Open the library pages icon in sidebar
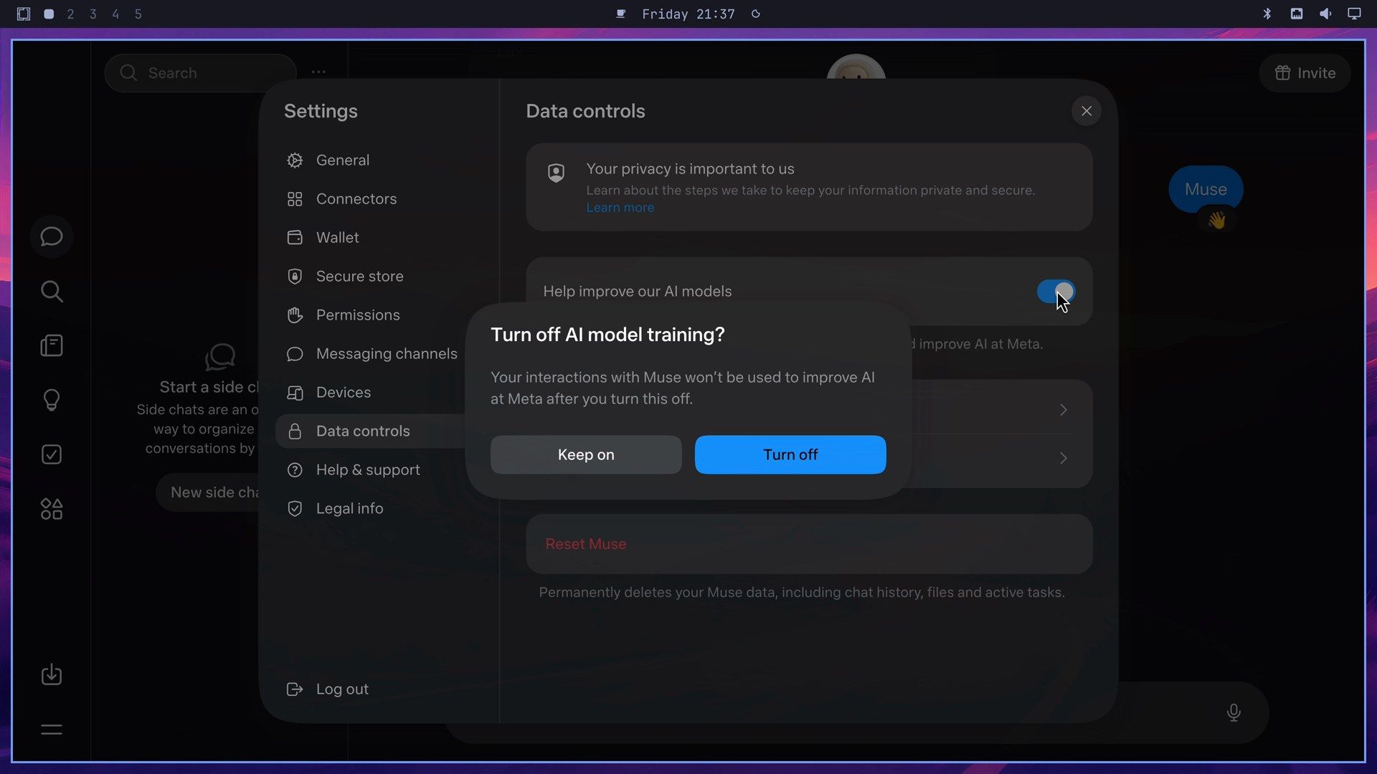 click(x=52, y=345)
